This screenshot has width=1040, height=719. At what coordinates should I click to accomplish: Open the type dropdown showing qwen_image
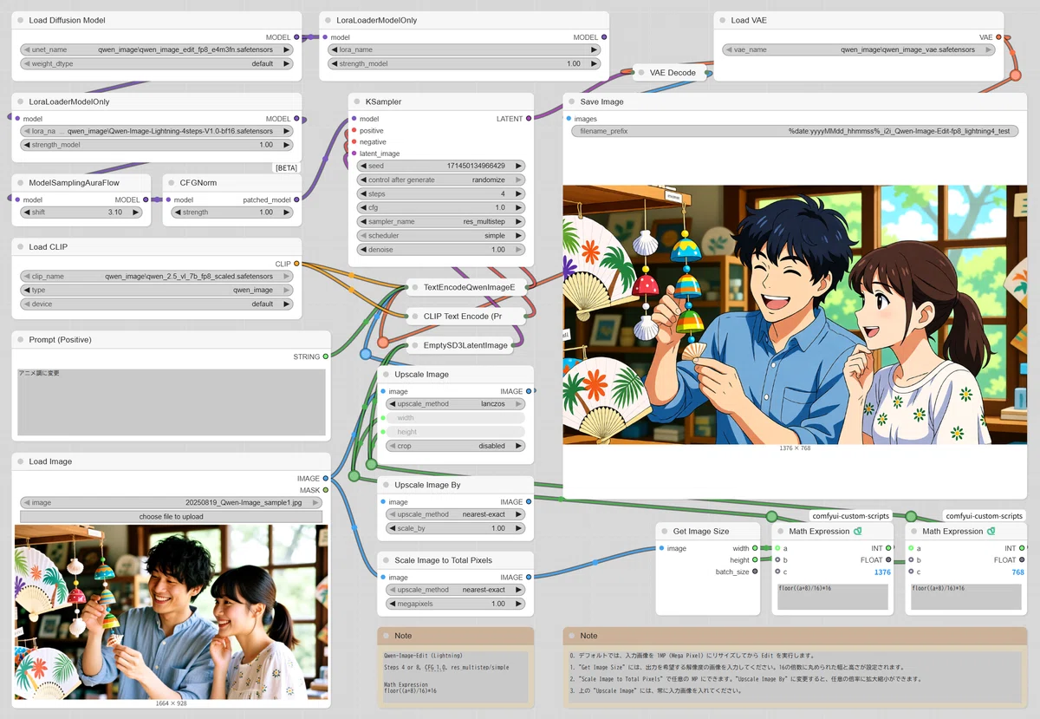(157, 291)
